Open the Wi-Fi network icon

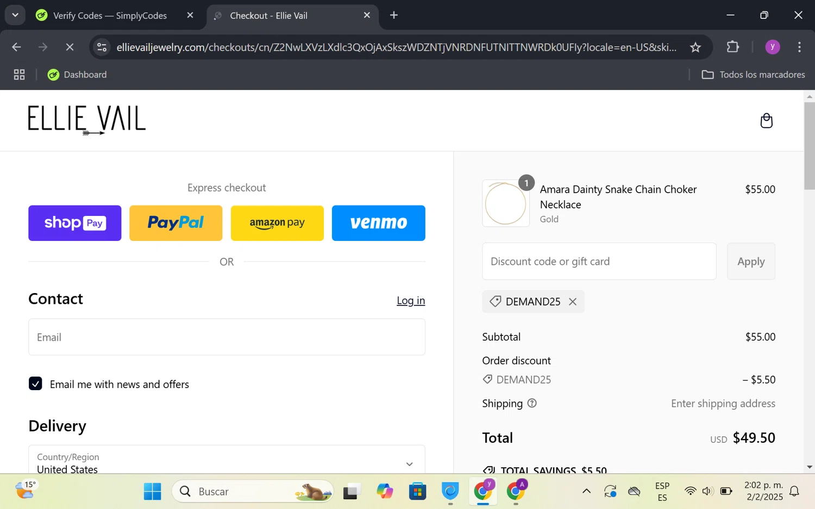(x=690, y=492)
